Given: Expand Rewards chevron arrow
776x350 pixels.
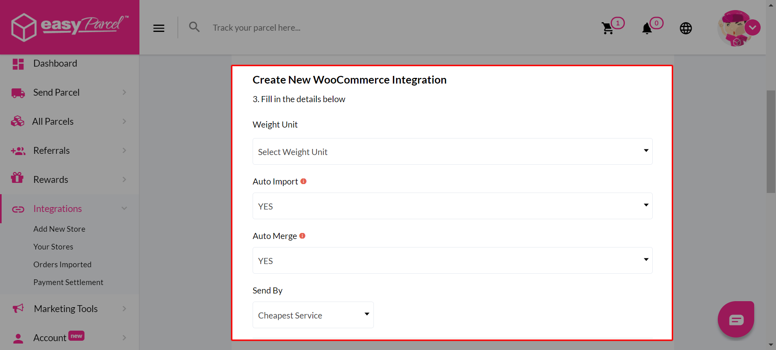Looking at the screenshot, I should tap(124, 180).
